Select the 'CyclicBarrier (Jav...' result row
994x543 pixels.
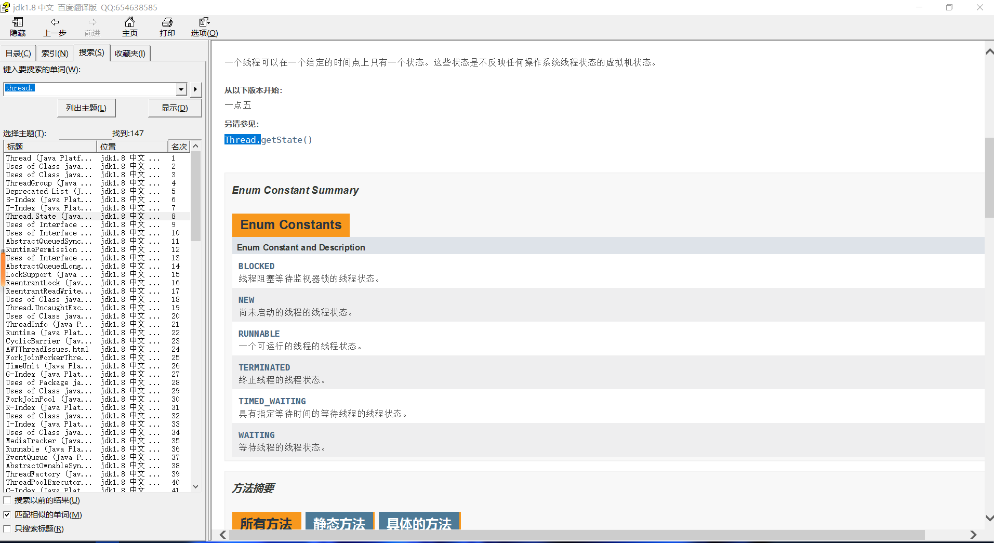click(x=97, y=341)
